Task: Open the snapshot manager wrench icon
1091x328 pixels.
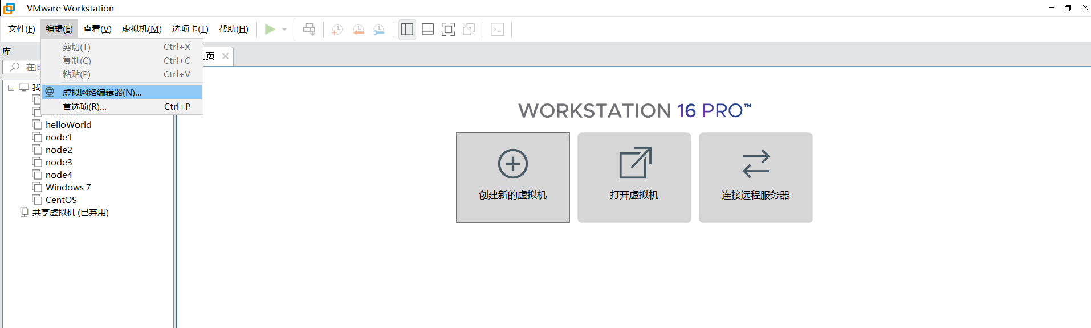Action: (379, 30)
